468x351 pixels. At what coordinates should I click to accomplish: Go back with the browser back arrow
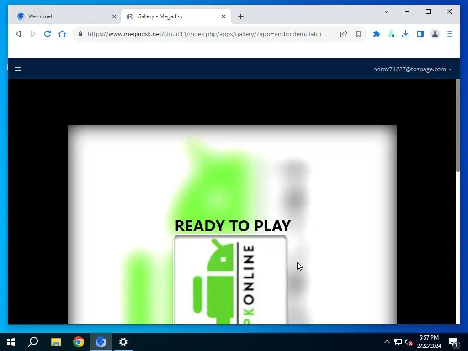tap(18, 34)
